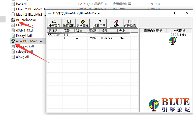Viewport: 193px width, 115px height.
Task: Select uipkg.dll in explorer
Action: point(22,57)
